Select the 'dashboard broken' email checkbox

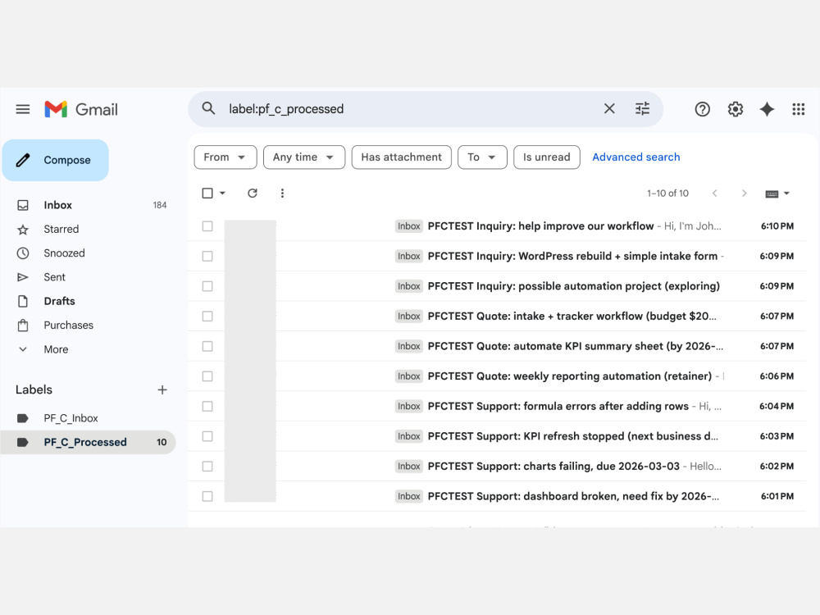coord(207,496)
